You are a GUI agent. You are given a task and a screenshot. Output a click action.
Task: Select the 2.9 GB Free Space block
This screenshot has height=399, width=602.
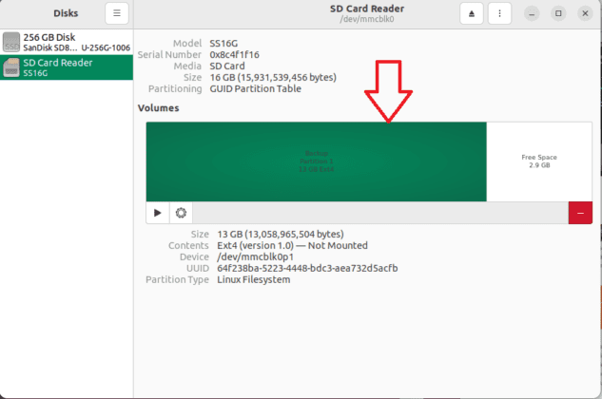tap(539, 161)
